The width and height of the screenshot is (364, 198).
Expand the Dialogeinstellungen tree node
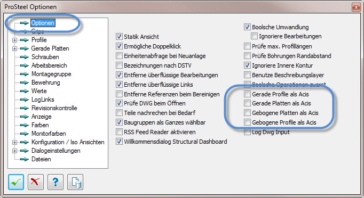coord(14,151)
